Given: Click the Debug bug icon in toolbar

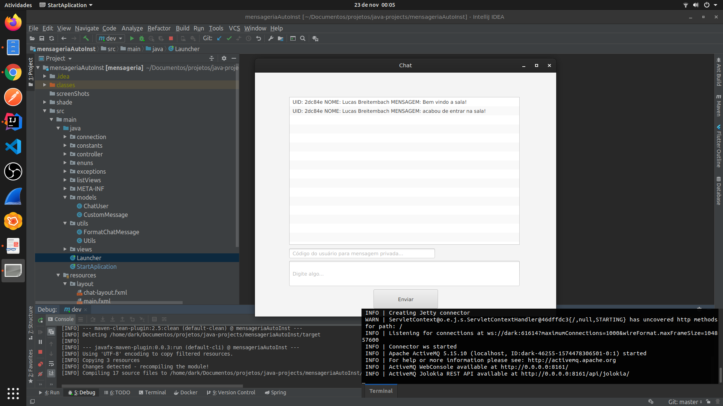Looking at the screenshot, I should point(142,38).
